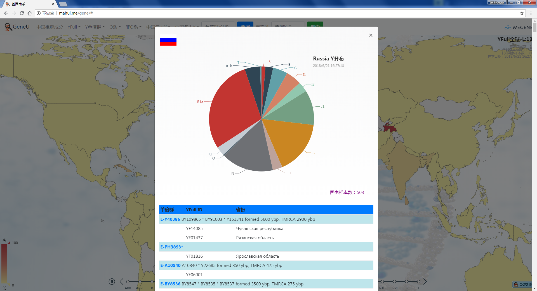537x291 pixels.
Task: Expand the YFull dropdown menu
Action: tap(74, 27)
